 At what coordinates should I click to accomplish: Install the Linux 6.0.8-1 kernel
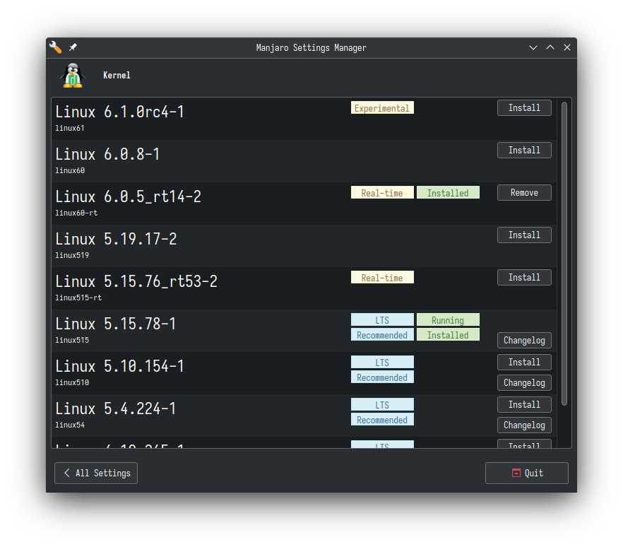click(x=524, y=150)
